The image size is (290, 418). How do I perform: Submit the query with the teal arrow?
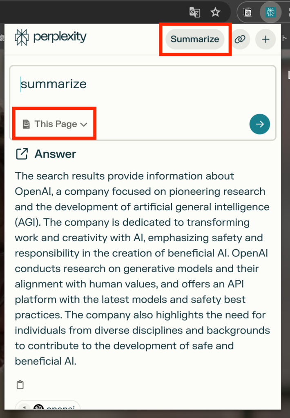click(260, 124)
